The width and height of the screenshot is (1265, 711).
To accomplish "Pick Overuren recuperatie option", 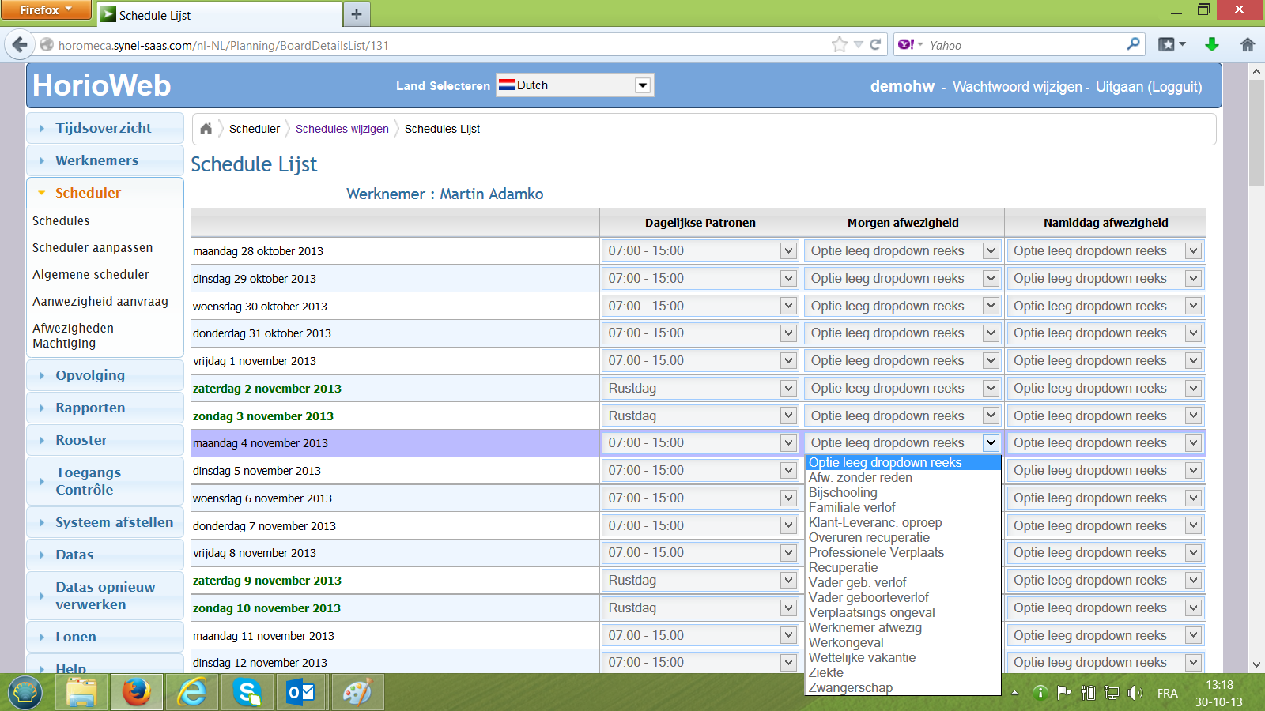I will pyautogui.click(x=903, y=537).
